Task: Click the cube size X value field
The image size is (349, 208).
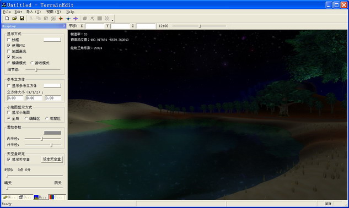Action: (15, 98)
